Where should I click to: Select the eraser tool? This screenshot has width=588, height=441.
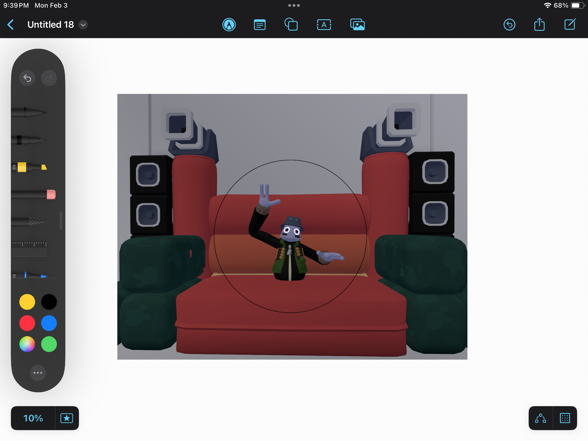33,194
